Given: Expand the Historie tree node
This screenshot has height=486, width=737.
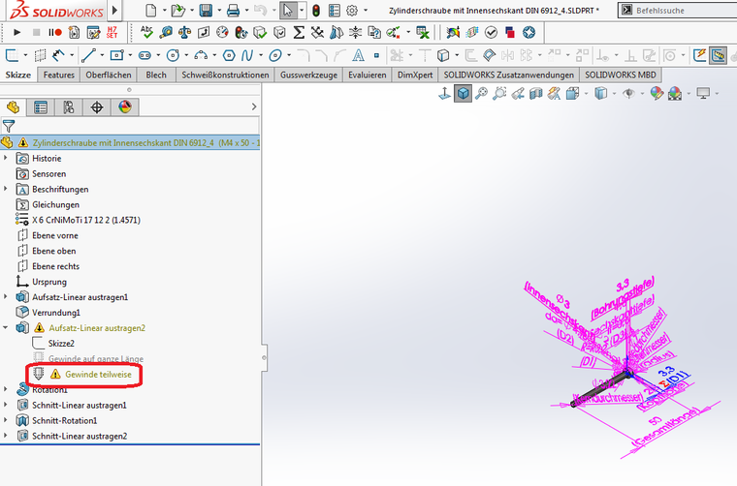Looking at the screenshot, I should tap(6, 158).
